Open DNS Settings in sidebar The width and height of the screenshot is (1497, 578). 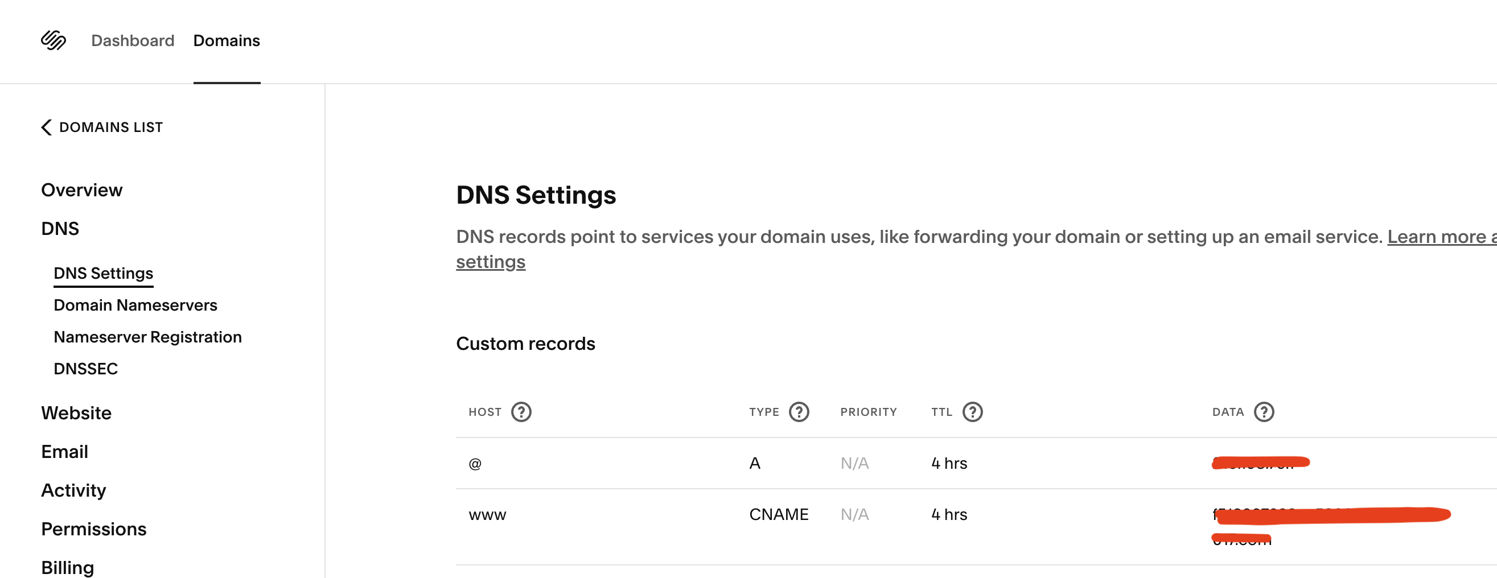point(104,273)
